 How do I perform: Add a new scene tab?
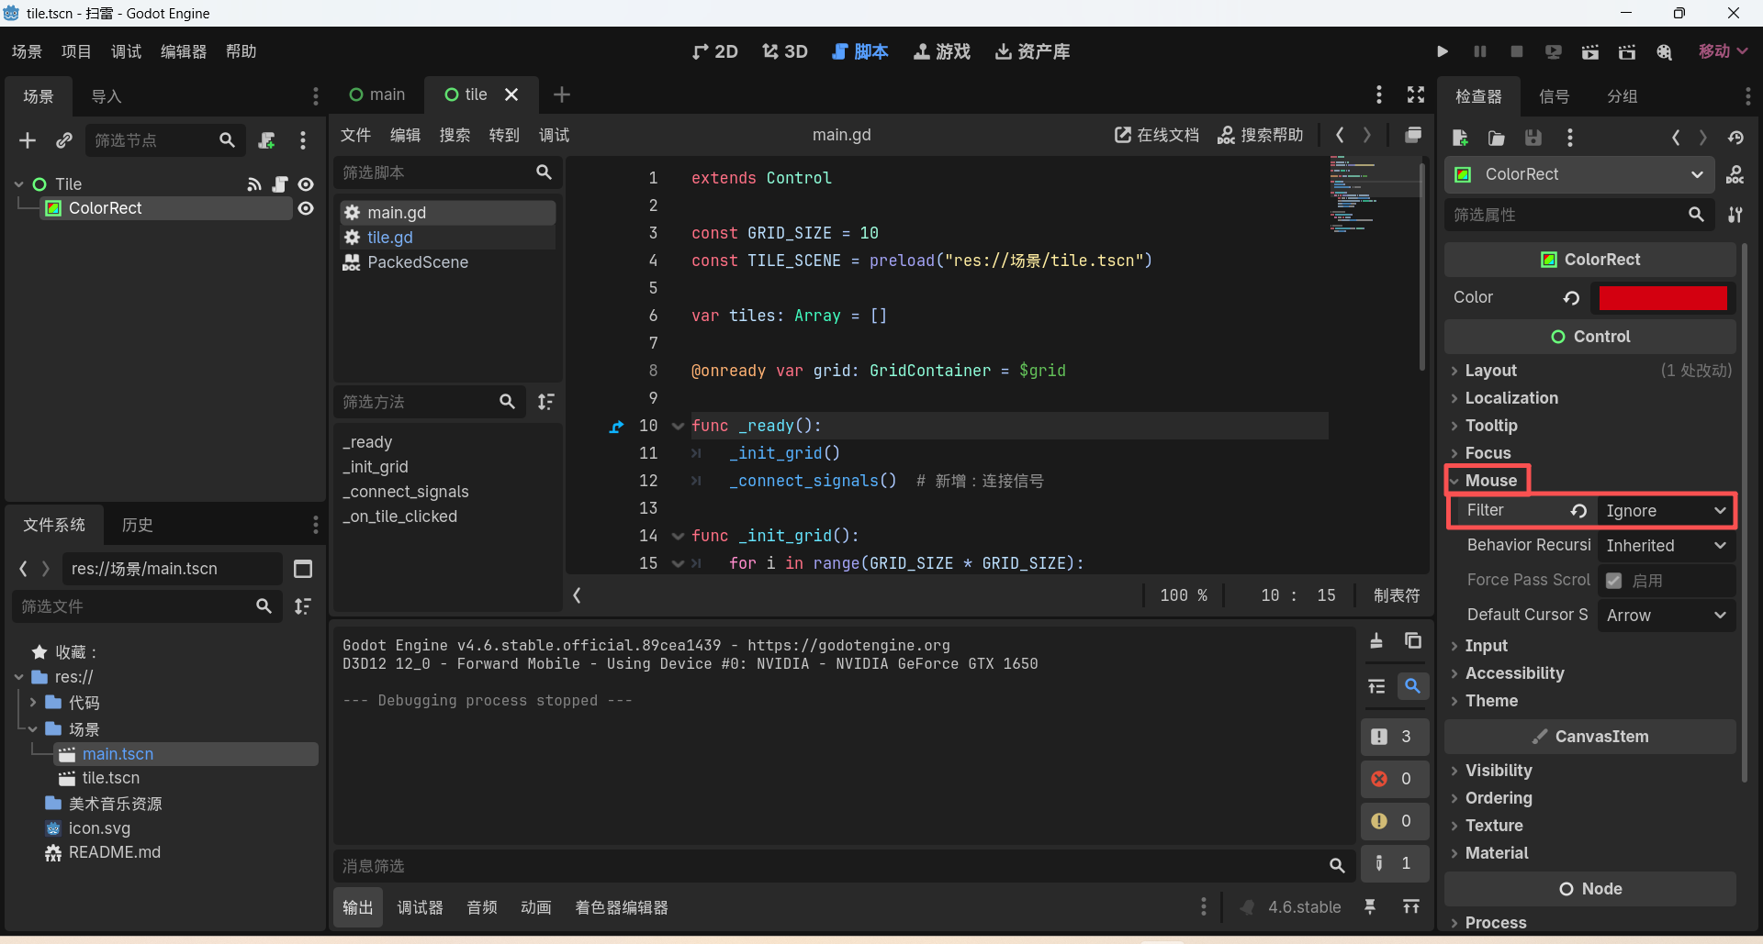pos(562,94)
